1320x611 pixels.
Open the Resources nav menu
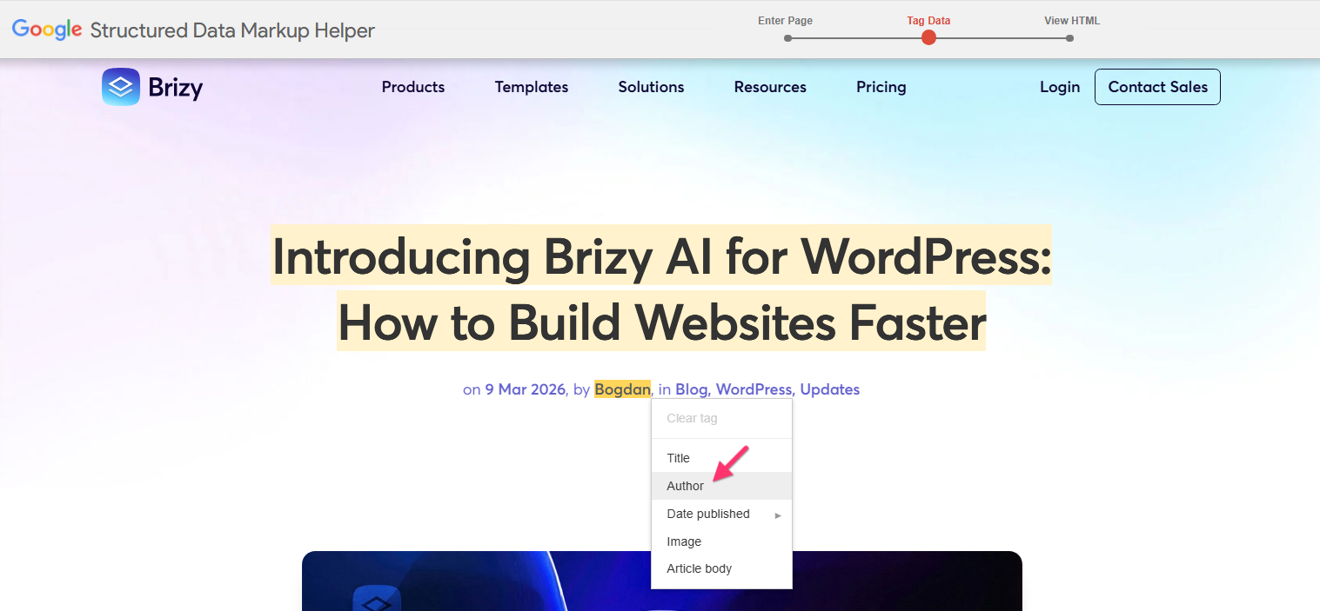[770, 87]
